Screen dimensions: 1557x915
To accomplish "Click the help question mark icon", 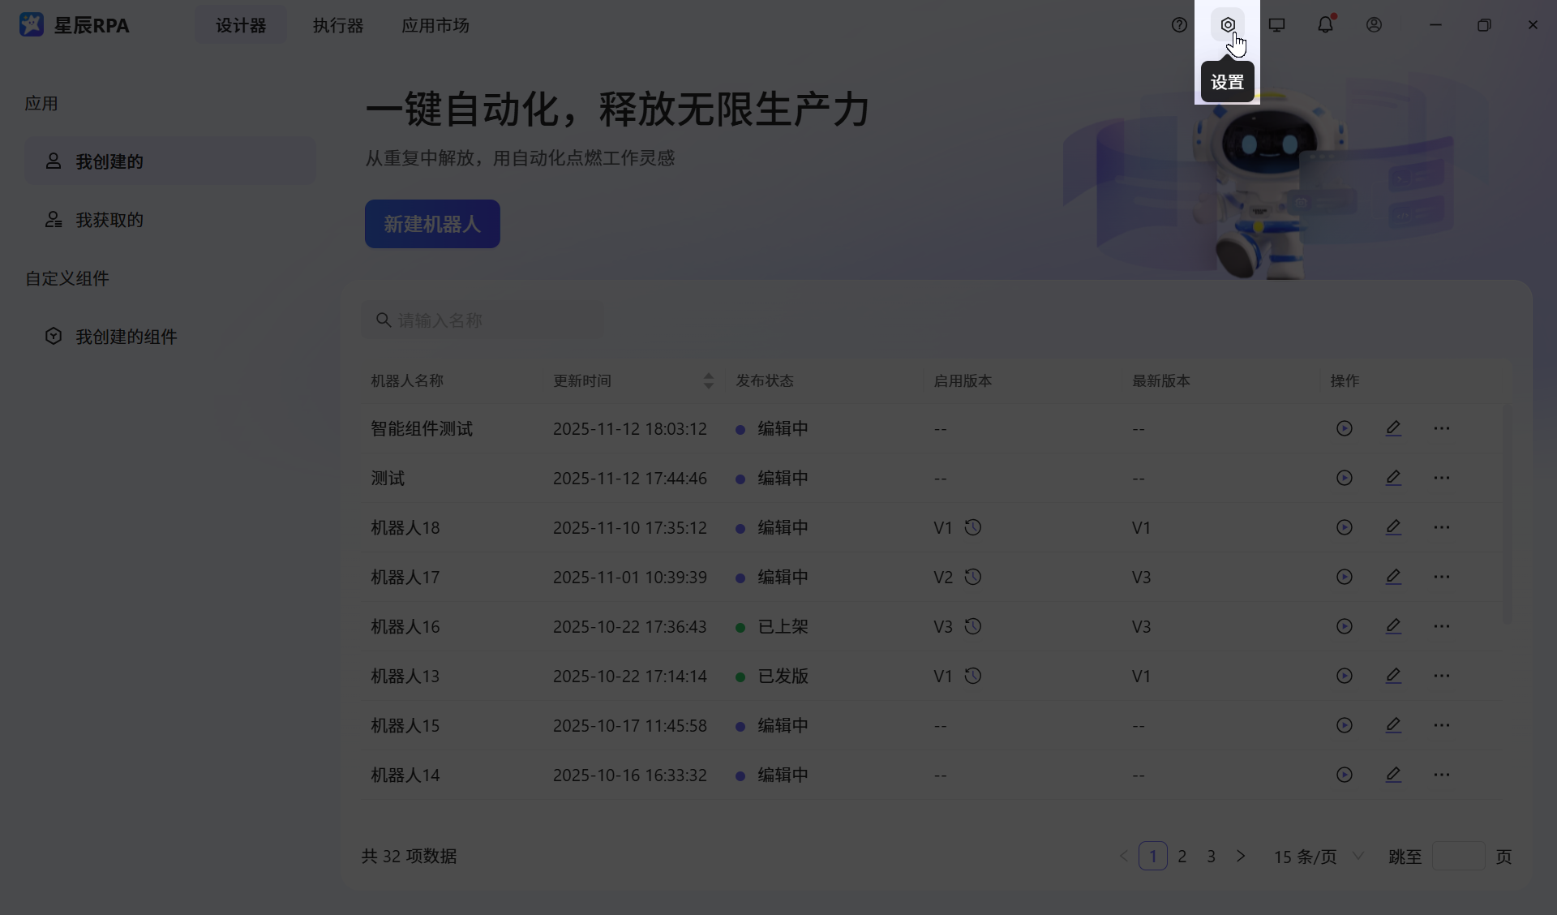I will click(1179, 25).
